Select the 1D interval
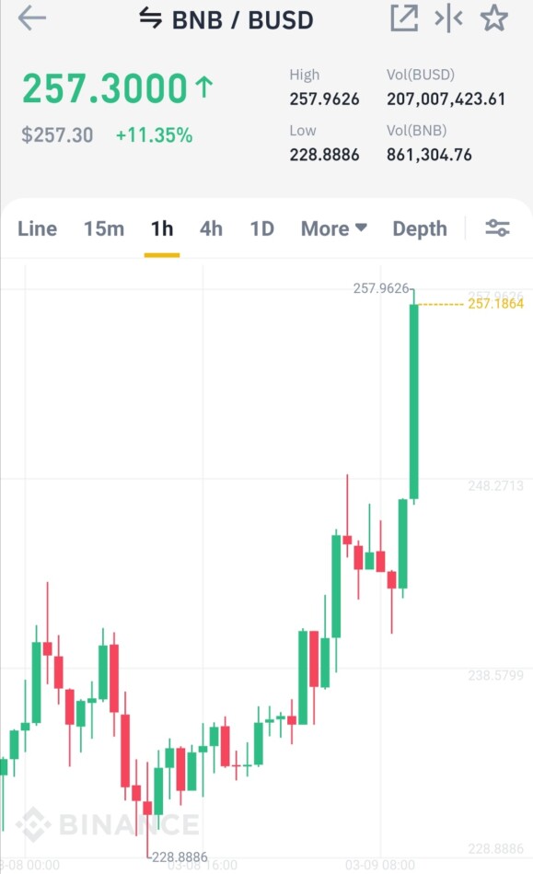The image size is (533, 874). [261, 228]
